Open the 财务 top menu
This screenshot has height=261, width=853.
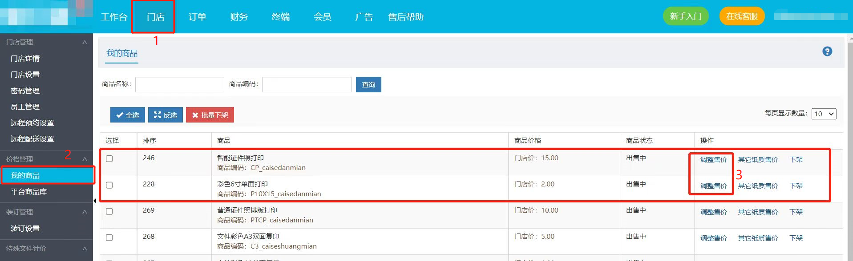tap(239, 17)
